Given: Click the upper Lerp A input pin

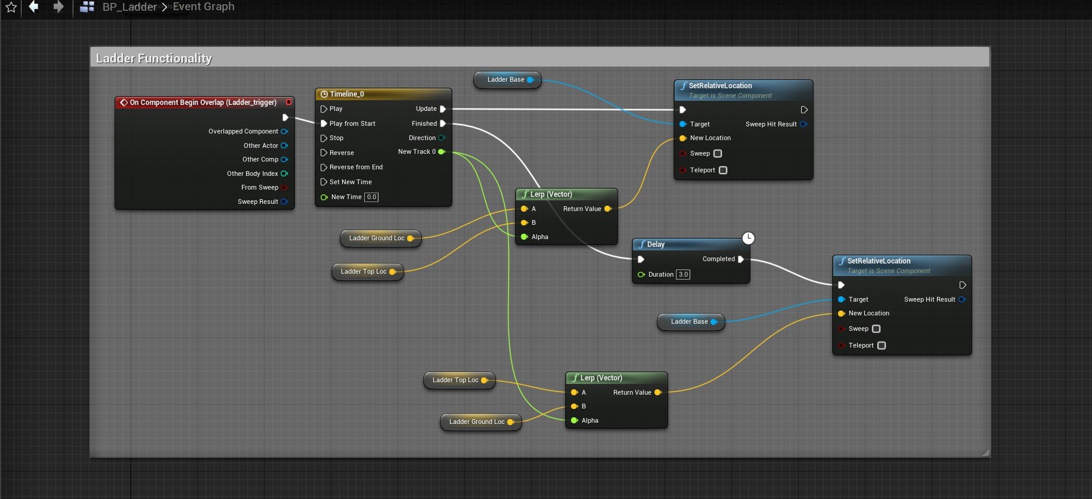Looking at the screenshot, I should click(x=525, y=209).
